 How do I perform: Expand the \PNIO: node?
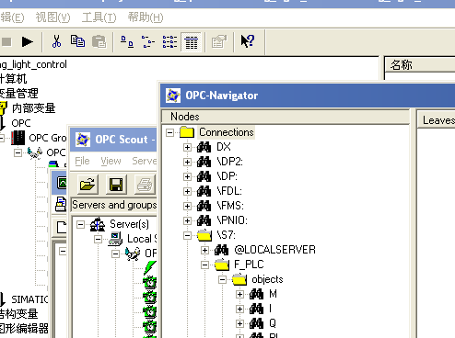click(x=187, y=220)
